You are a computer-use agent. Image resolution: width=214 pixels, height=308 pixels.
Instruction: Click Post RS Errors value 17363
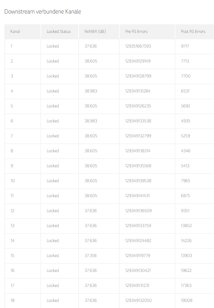(x=186, y=285)
